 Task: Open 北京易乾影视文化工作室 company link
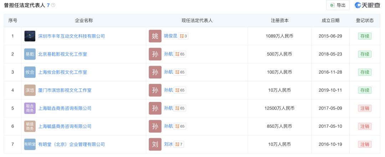coord(62,54)
